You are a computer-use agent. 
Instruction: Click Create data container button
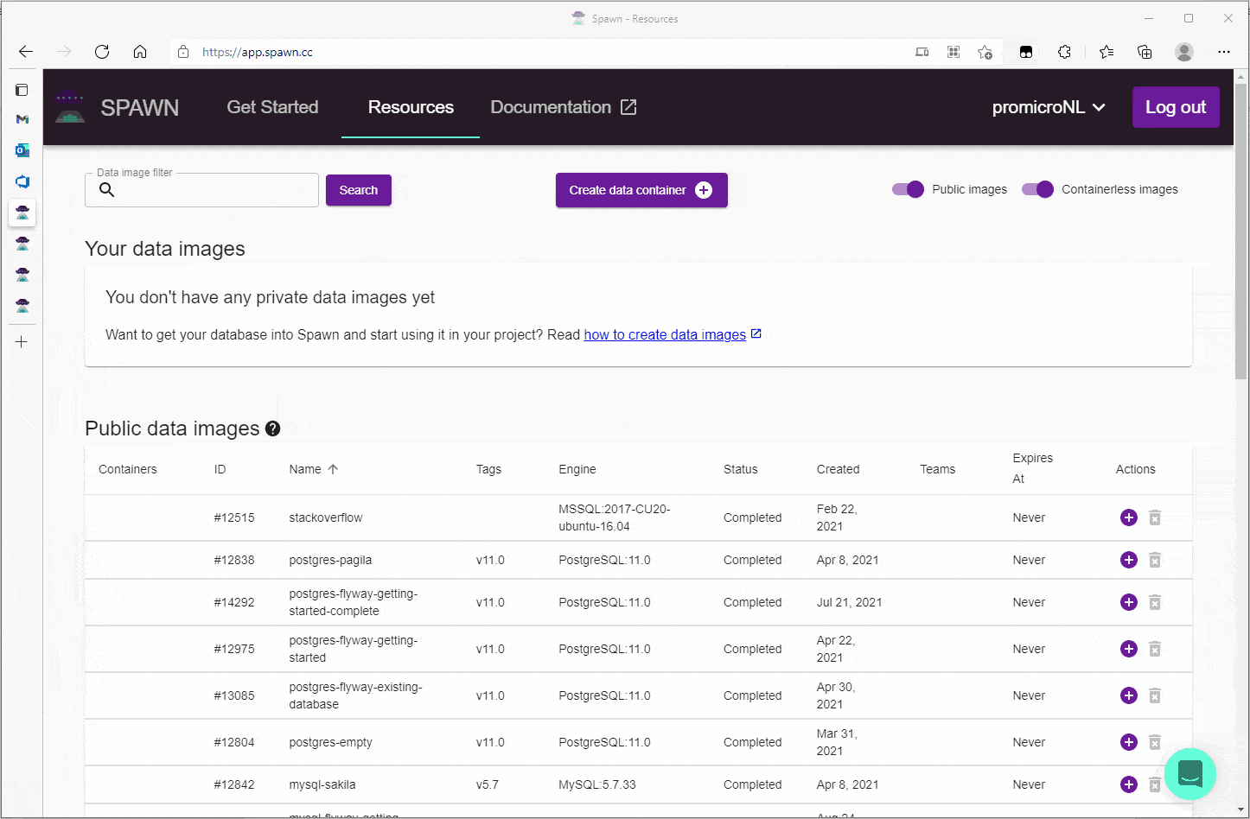click(641, 190)
